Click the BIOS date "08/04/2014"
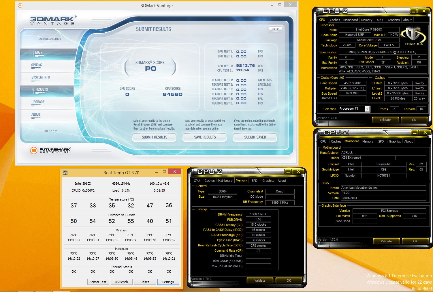This screenshot has height=292, width=433. [383, 198]
